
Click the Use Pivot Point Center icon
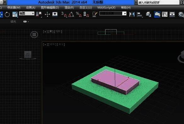(39, 14)
